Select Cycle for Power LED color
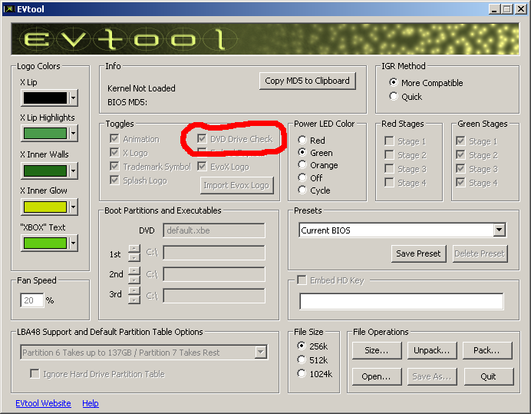Image resolution: width=531 pixels, height=414 pixels. click(x=302, y=190)
